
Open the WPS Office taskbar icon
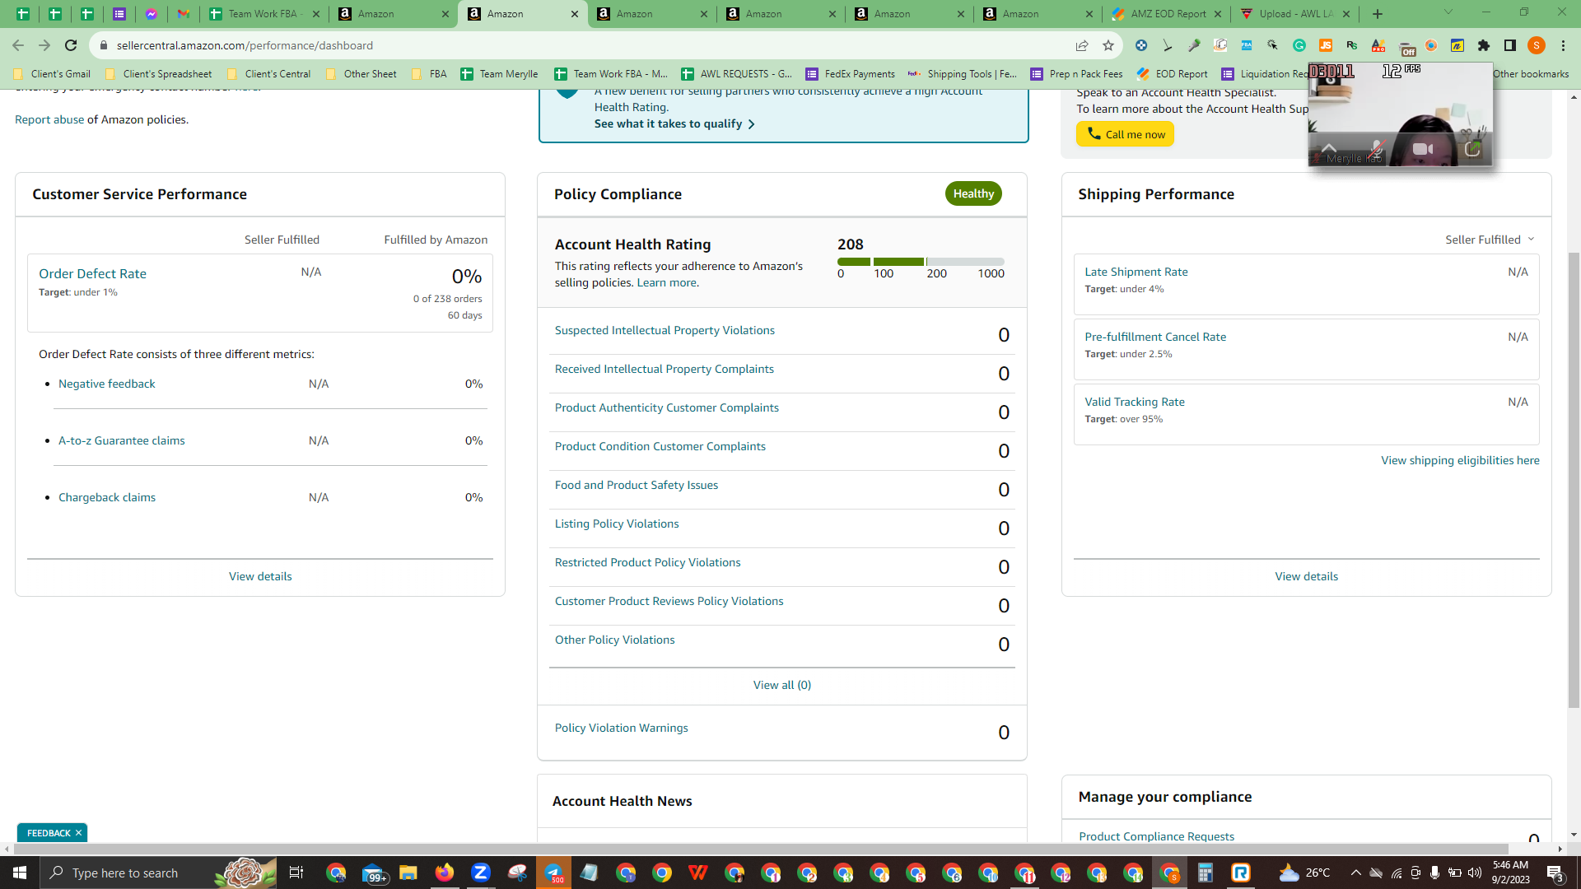698,873
